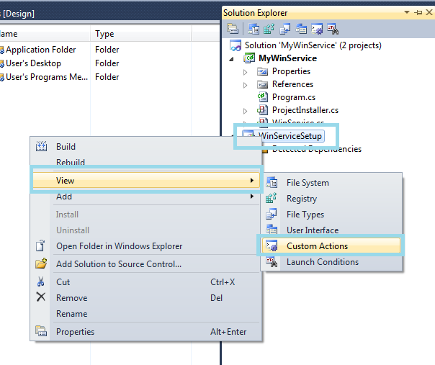Viewport: 435px width, 365px height.
Task: Collapse the MyWinService project node
Action: point(233,58)
